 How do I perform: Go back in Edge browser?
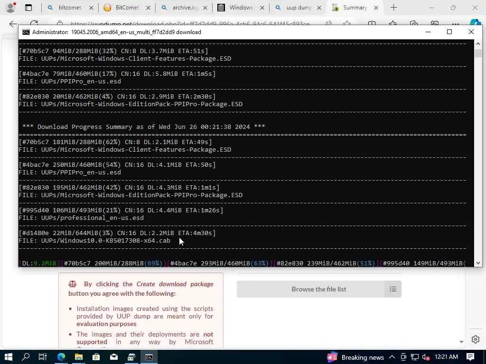[13, 24]
